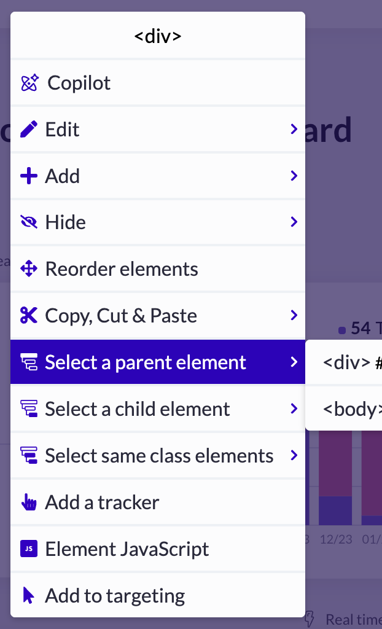Choose the <div> # parent element option
Screen dimensions: 382x629
pyautogui.click(x=344, y=362)
